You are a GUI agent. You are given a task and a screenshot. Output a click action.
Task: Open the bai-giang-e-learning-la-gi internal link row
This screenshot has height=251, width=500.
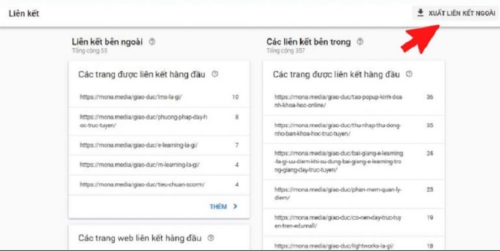click(354, 161)
